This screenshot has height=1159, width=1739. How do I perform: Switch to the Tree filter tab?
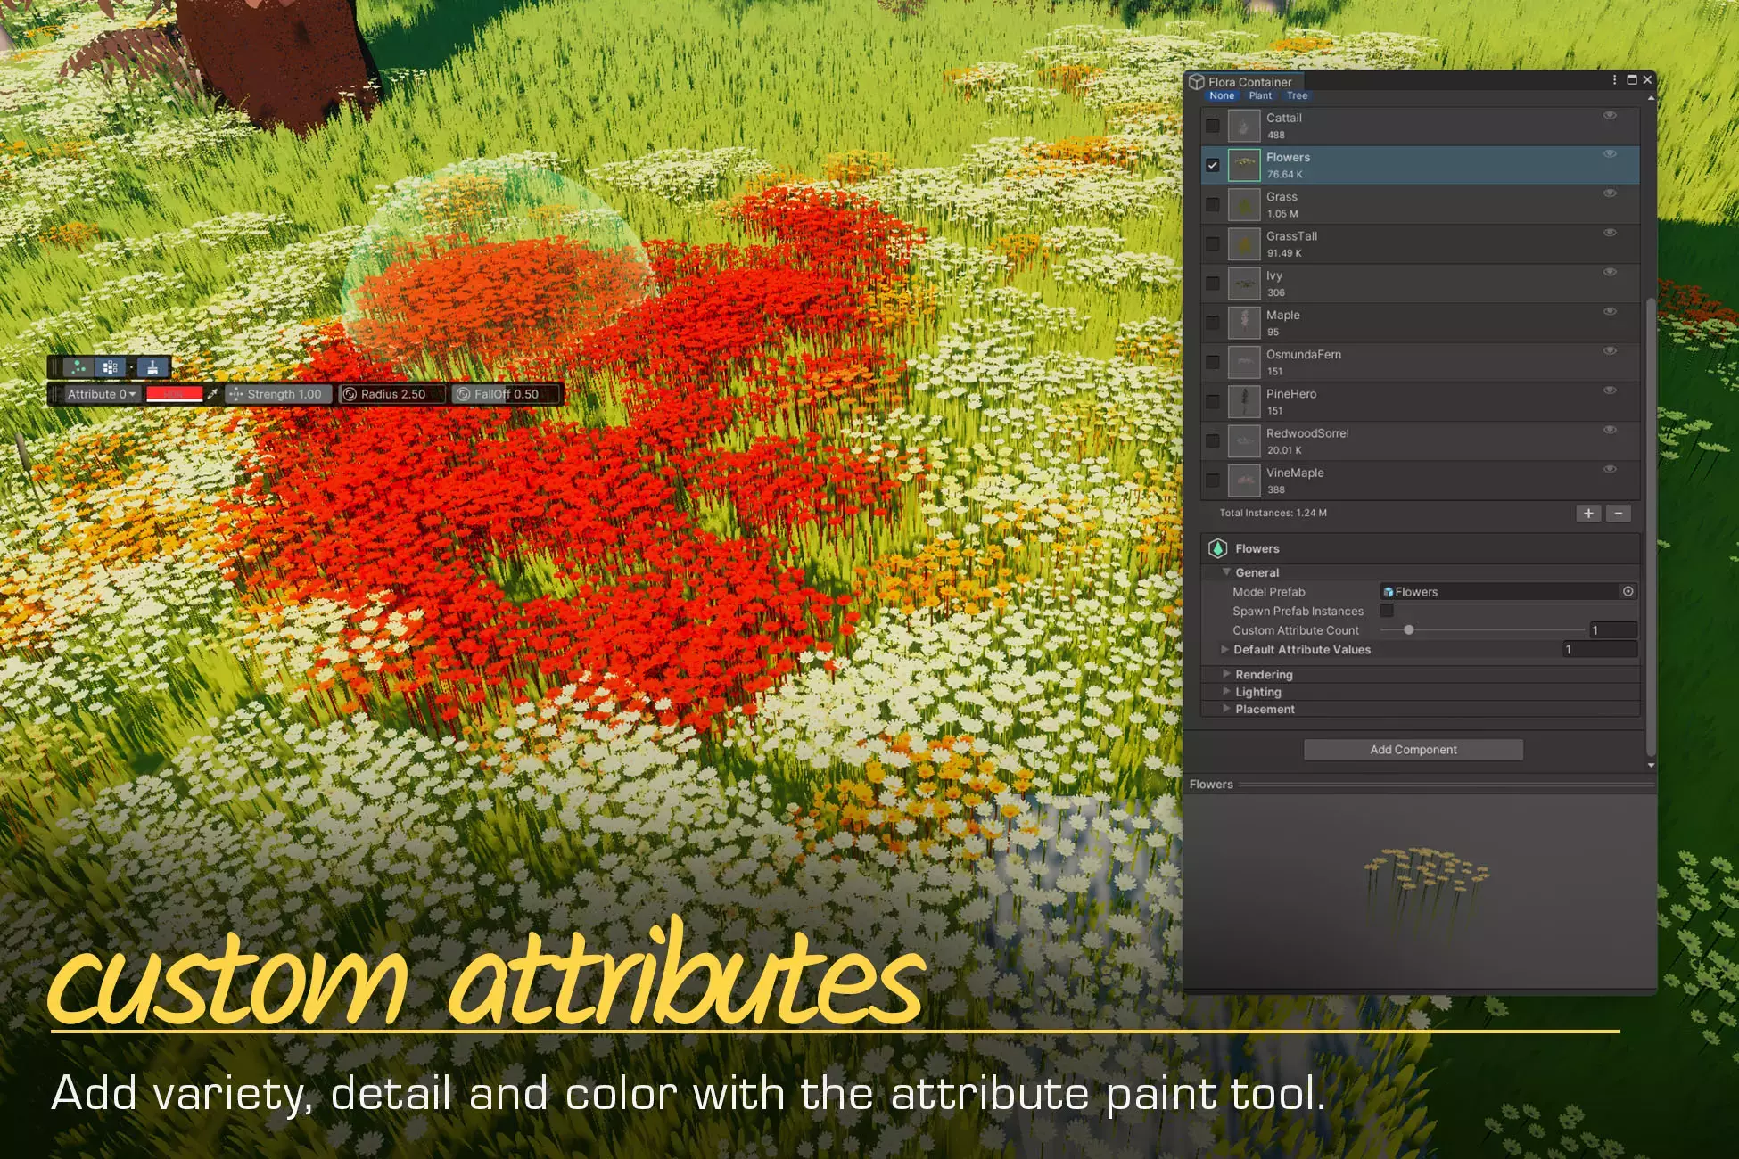pyautogui.click(x=1297, y=95)
